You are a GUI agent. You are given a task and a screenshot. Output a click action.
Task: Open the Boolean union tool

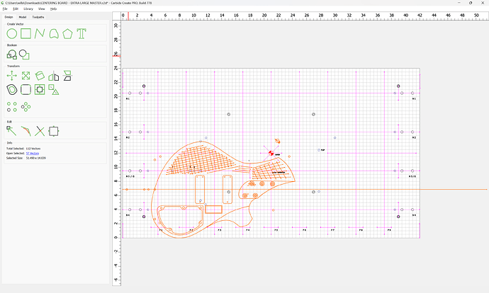click(12, 54)
